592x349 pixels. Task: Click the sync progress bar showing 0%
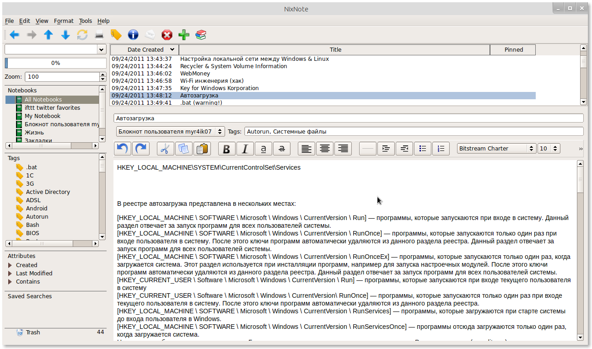55,63
